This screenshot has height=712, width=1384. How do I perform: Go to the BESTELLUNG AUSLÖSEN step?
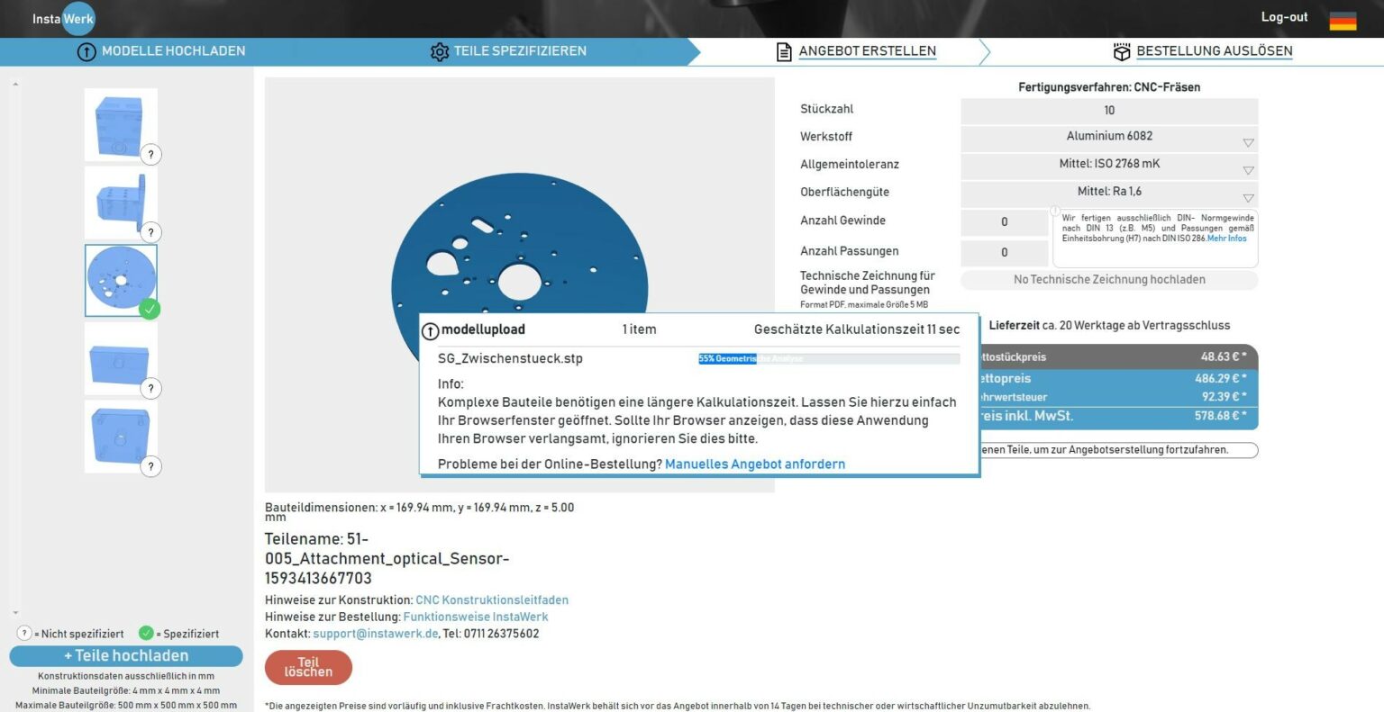tap(1214, 51)
